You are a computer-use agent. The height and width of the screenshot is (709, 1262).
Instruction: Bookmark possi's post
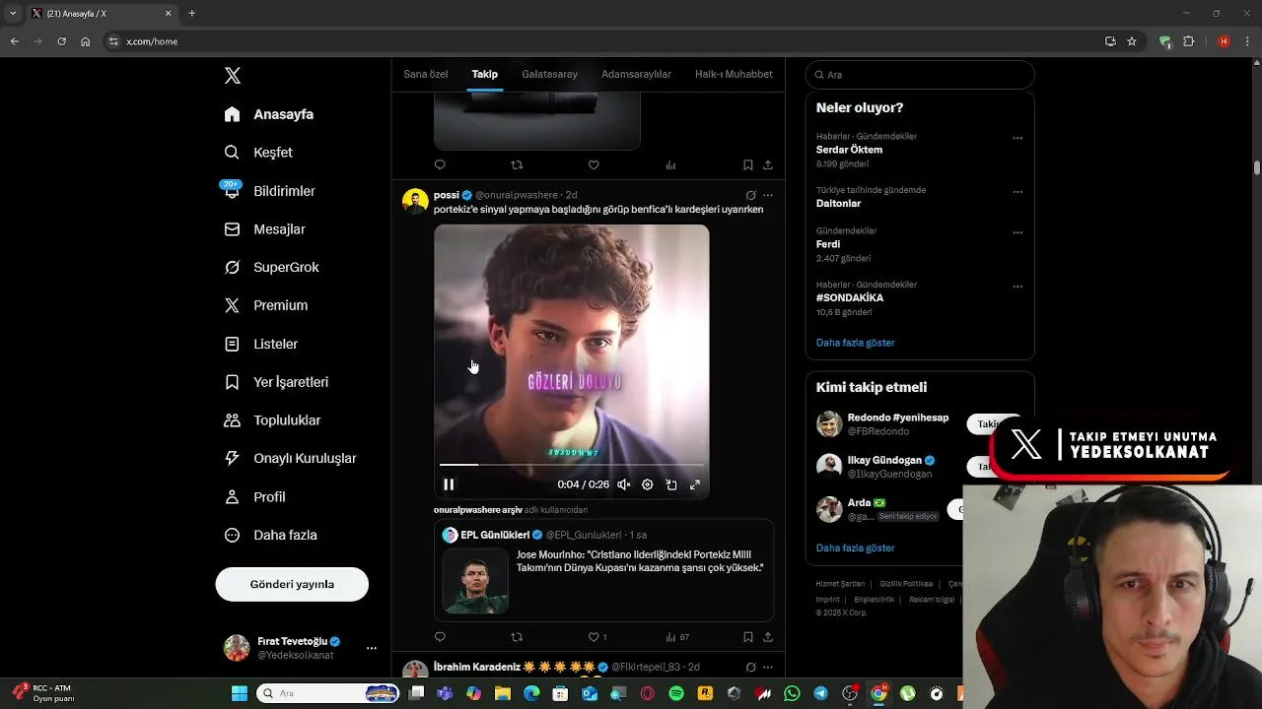[748, 637]
